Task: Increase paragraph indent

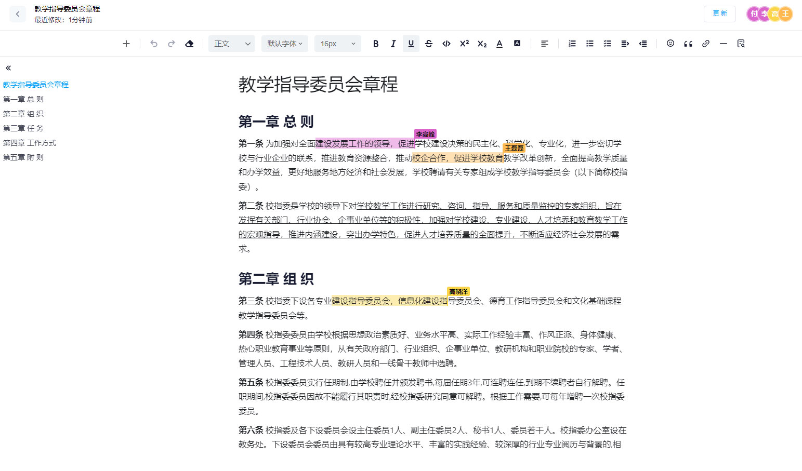Action: click(x=625, y=44)
